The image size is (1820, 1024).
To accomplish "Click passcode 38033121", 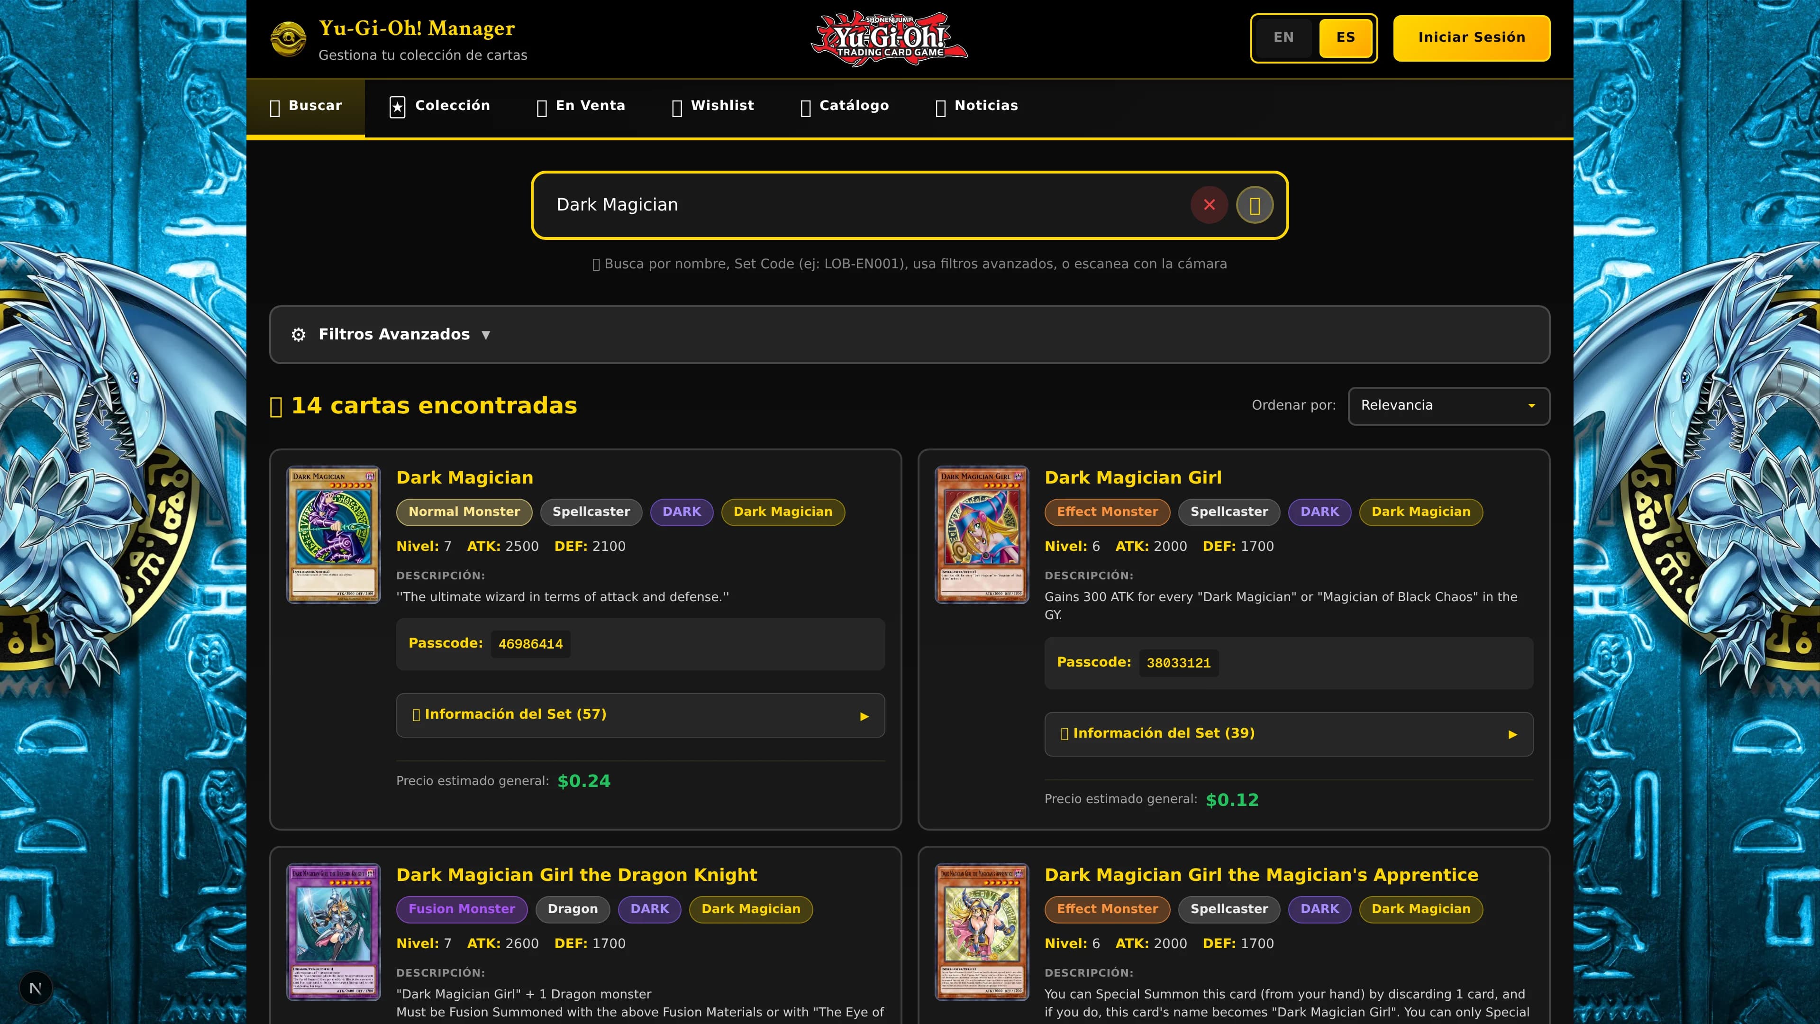I will pyautogui.click(x=1178, y=663).
